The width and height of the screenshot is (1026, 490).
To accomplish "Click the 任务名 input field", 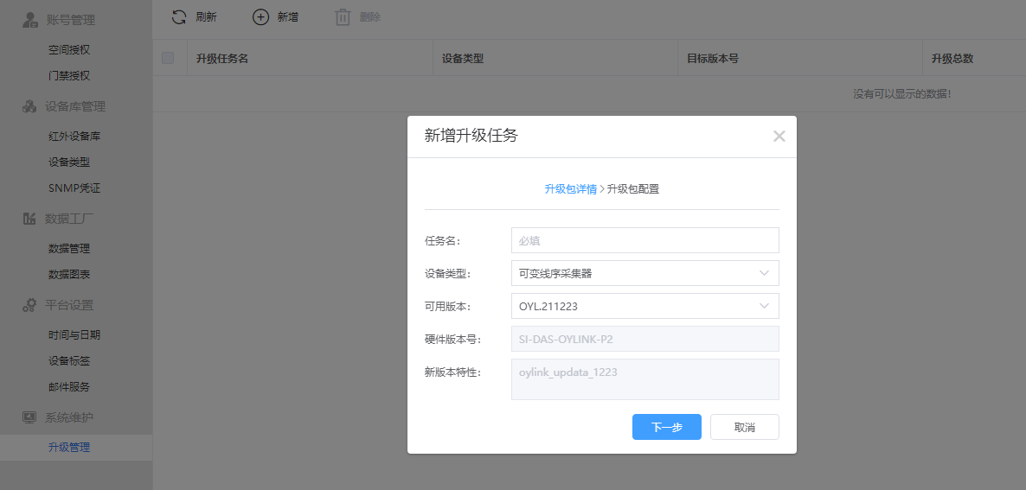I will point(644,239).
